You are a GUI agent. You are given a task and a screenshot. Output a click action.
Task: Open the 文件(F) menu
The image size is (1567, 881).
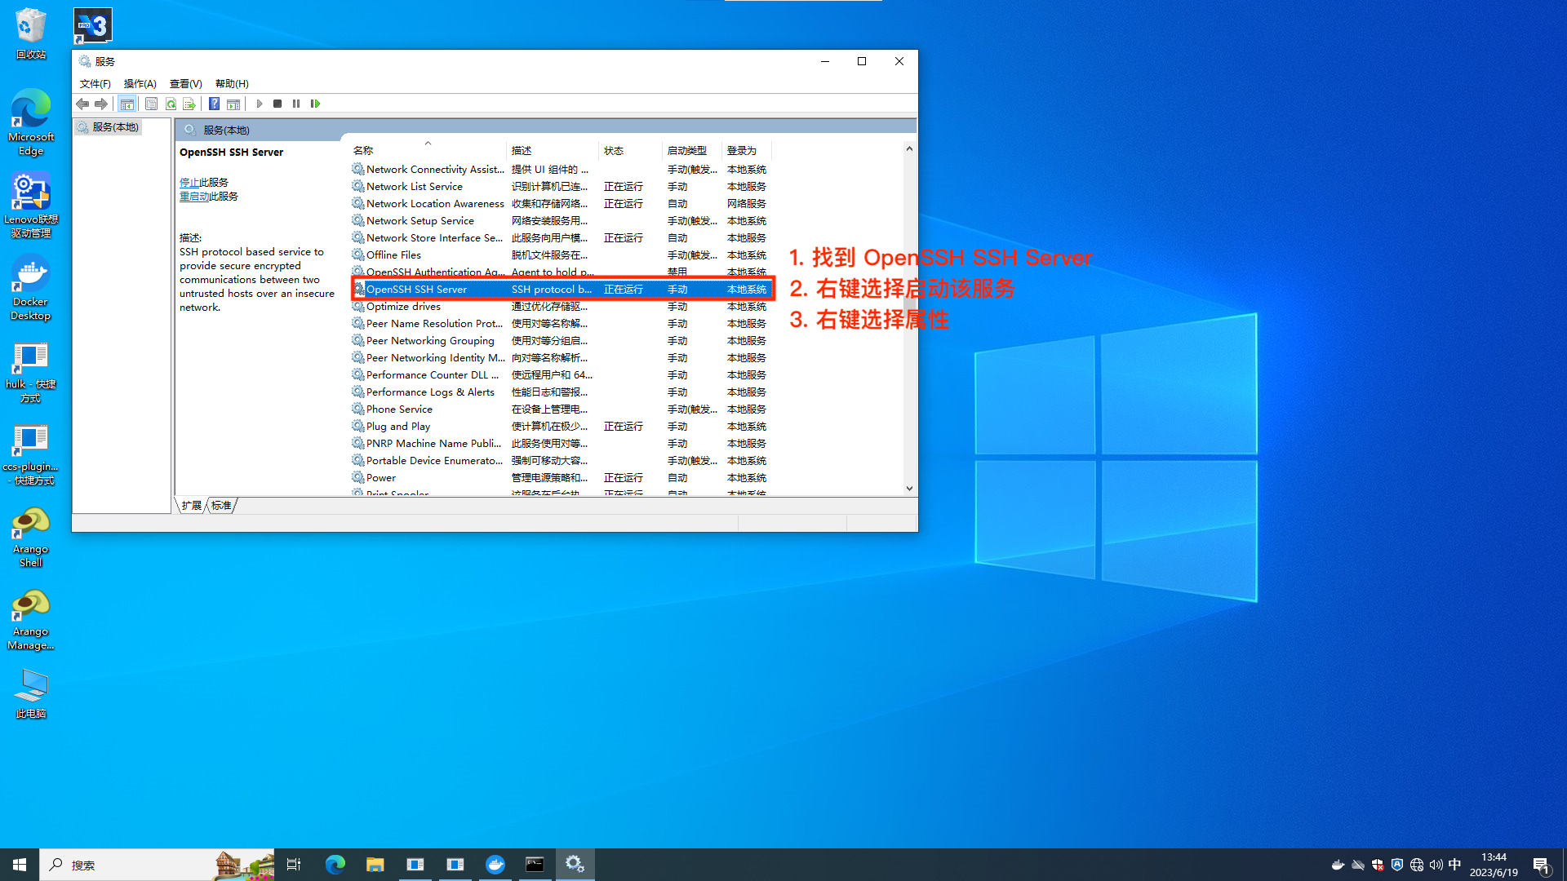[95, 84]
